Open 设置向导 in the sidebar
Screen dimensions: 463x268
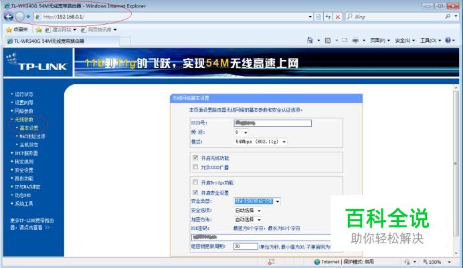24,103
